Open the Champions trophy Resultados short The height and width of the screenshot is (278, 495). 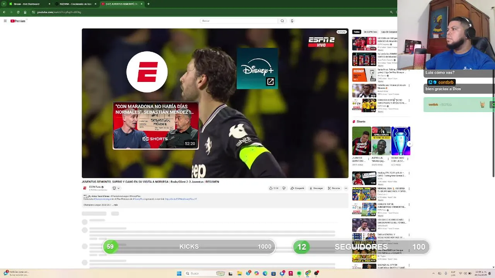tap(401, 141)
